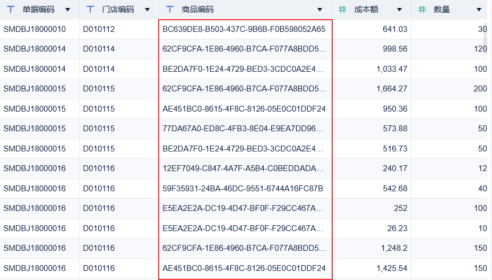492x280 pixels.
Task: Click number type icon of 数量 column
Action: click(422, 10)
